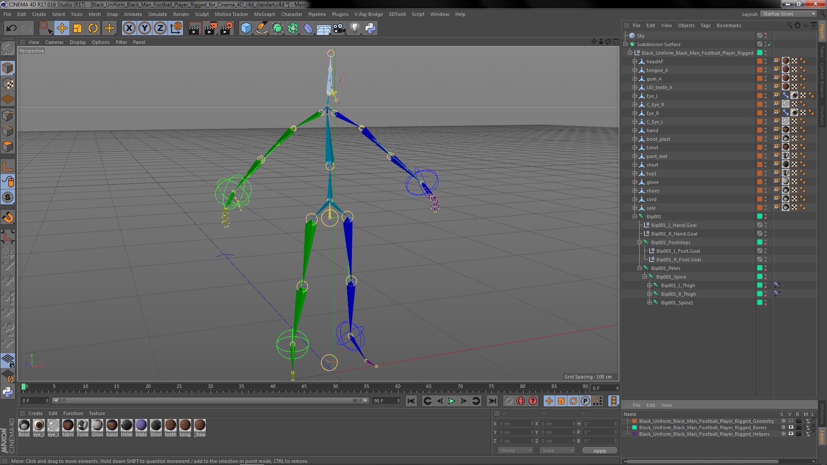This screenshot has height=465, width=827.
Task: Open viewport Cameras menu
Action: pos(54,42)
